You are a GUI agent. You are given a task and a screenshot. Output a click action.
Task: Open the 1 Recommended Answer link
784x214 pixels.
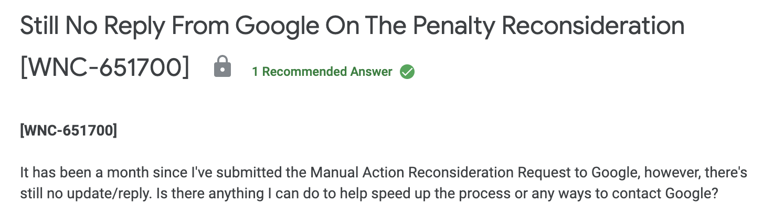pyautogui.click(x=322, y=72)
